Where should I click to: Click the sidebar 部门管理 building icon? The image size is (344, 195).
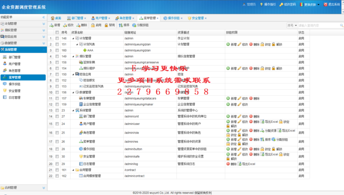point(5,57)
